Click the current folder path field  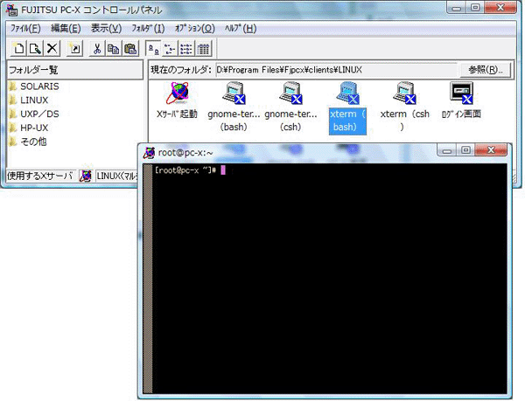337,70
